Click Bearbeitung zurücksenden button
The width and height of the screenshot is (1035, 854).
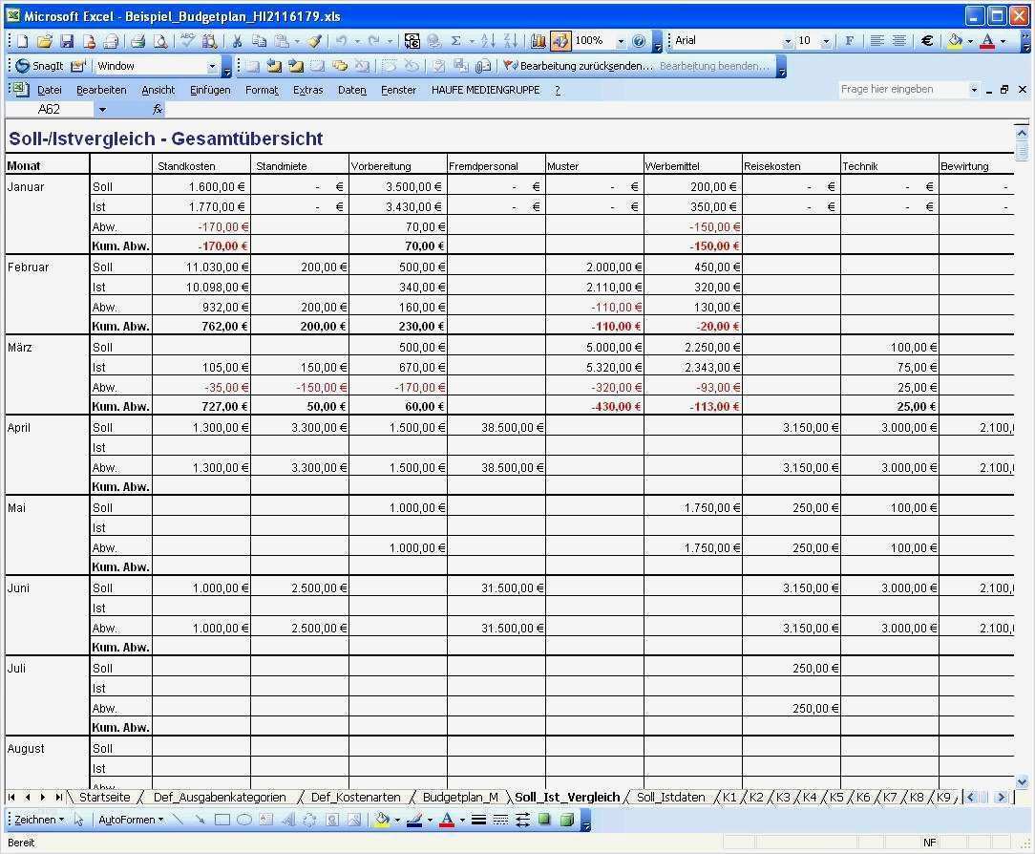click(579, 66)
